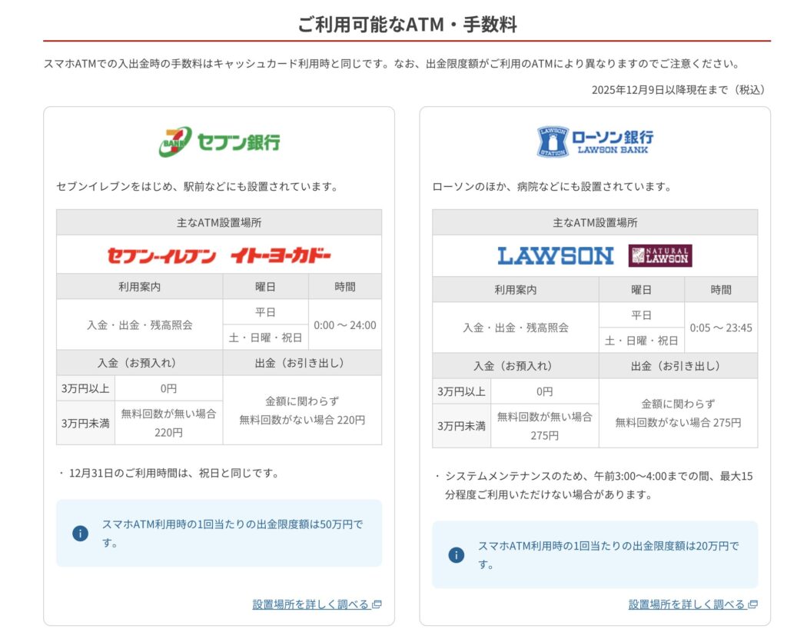Click the Lawson Bank 275円 withdrawal fee cell
The height and width of the screenshot is (642, 787).
click(678, 414)
